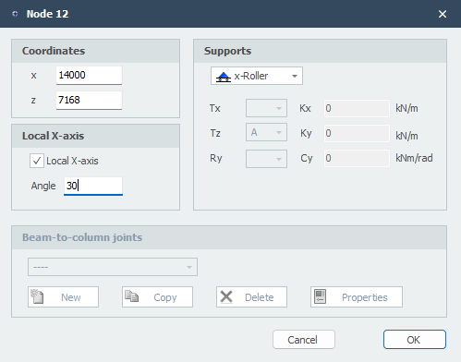Click the Cy rotational stiffness field
Screen dimensions: 461x362
coord(357,158)
